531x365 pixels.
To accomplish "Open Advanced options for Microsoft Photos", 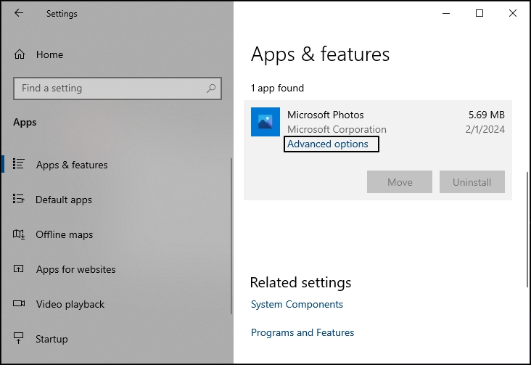I will (327, 144).
